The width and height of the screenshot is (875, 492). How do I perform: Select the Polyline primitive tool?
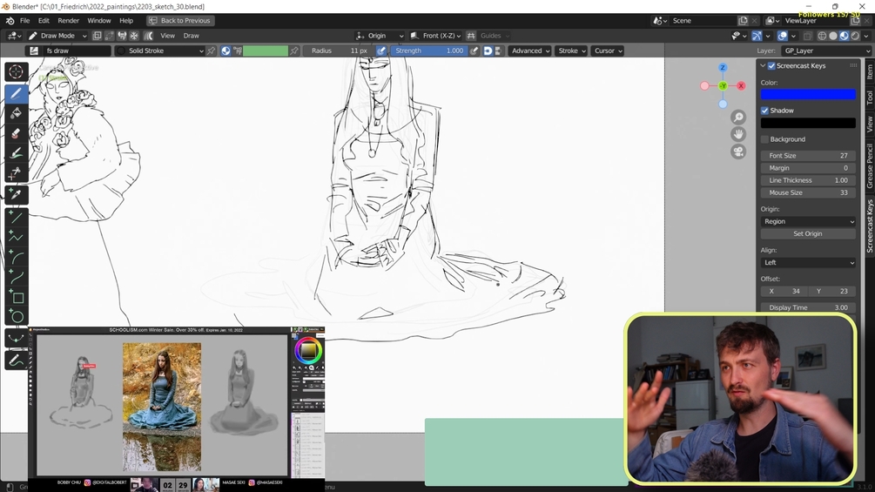pyautogui.click(x=16, y=238)
